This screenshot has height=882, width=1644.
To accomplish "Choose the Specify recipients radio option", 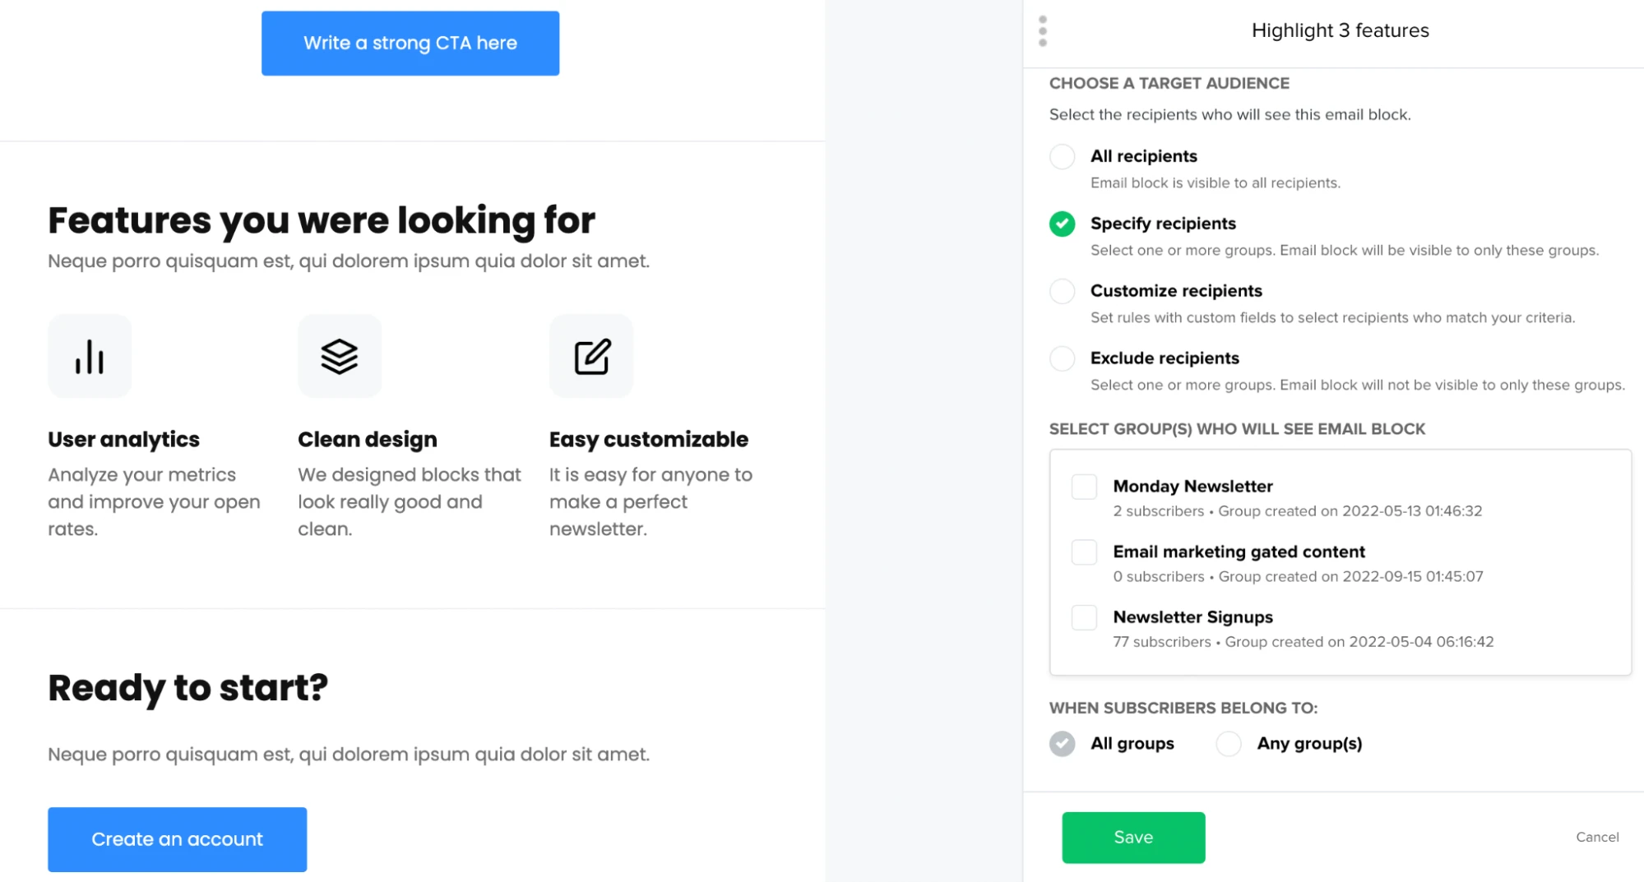I will point(1062,224).
